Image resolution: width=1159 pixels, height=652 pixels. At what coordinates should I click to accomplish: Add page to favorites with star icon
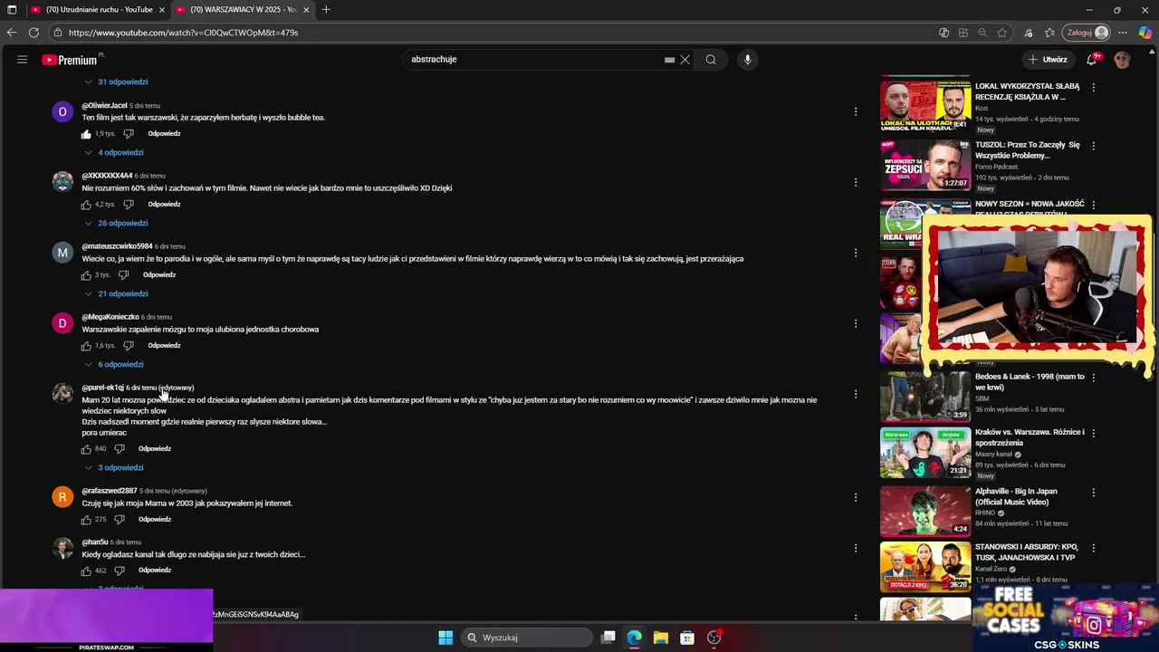coord(1002,33)
